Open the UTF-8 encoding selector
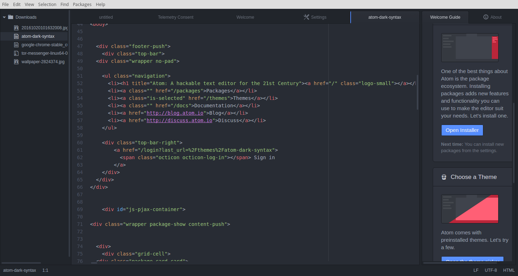Viewport: 518px width, 276px height. pyautogui.click(x=491, y=270)
